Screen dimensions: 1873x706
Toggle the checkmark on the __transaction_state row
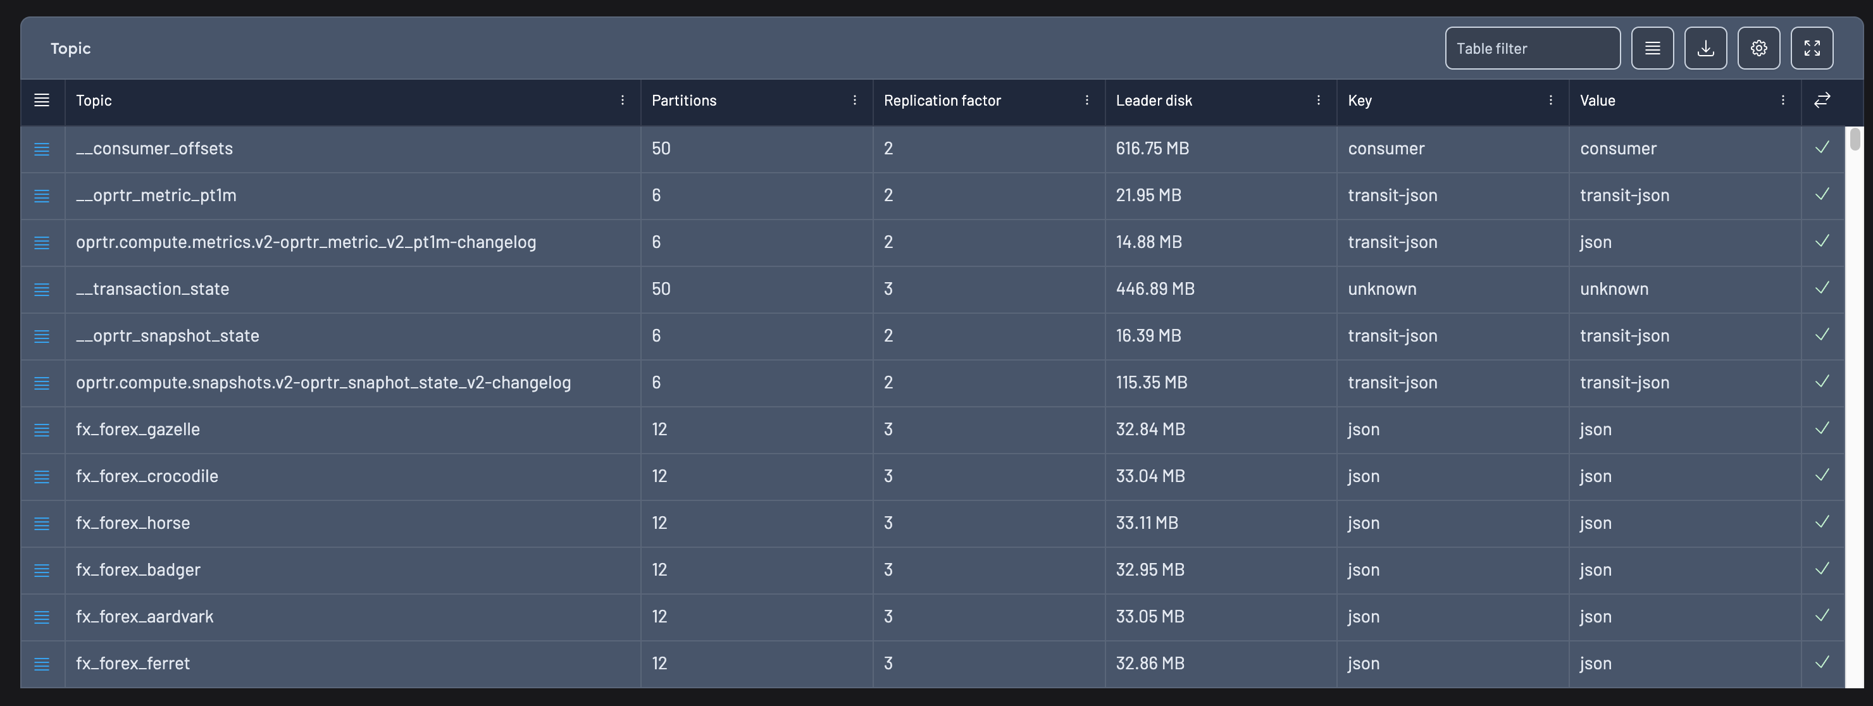click(x=1821, y=288)
